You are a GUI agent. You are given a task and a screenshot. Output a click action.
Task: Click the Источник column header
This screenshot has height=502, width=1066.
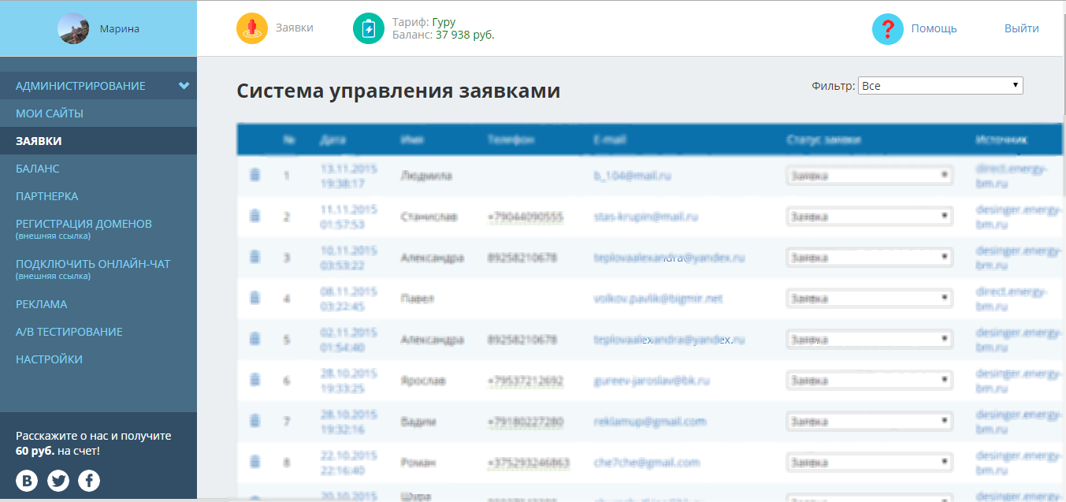1001,139
